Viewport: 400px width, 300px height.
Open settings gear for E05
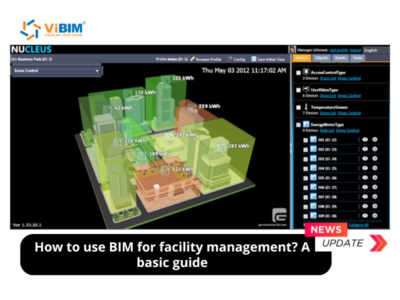(x=374, y=177)
